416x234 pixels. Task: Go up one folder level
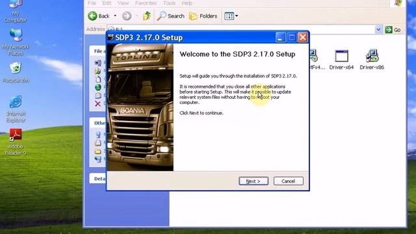tap(147, 16)
